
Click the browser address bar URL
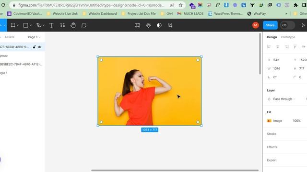(91, 5)
